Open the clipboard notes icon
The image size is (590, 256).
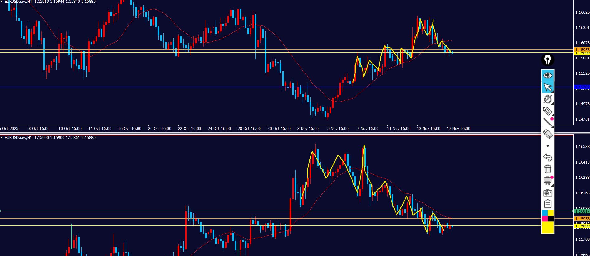547,204
